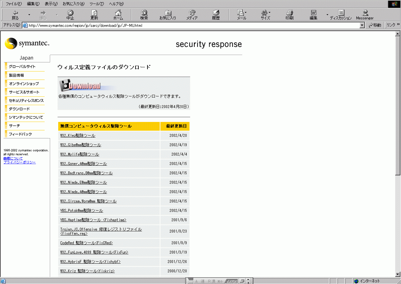The image size is (401, 284).
Task: Expand the address bar dropdown
Action: point(362,25)
